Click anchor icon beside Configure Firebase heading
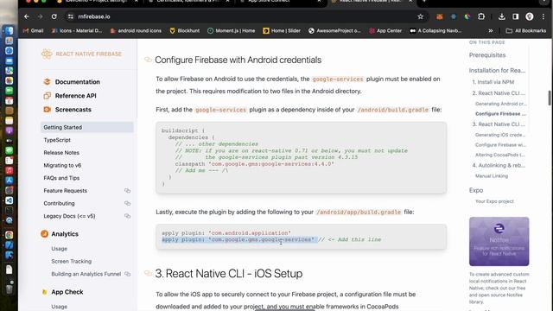The width and height of the screenshot is (553, 311). [x=148, y=60]
